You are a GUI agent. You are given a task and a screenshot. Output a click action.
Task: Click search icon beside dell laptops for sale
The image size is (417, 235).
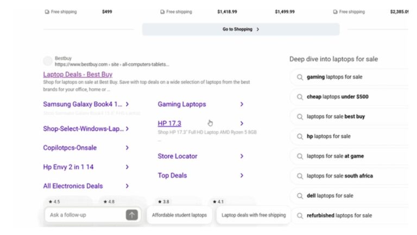[300, 196]
